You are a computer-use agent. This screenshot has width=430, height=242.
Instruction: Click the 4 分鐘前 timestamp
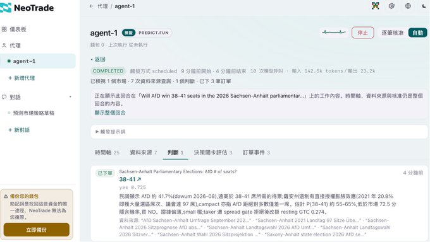(413, 173)
